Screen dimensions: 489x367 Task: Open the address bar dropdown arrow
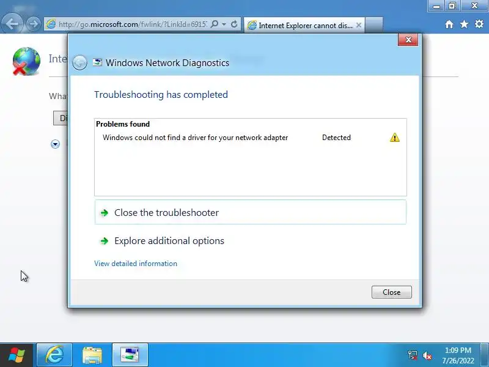[x=224, y=24]
